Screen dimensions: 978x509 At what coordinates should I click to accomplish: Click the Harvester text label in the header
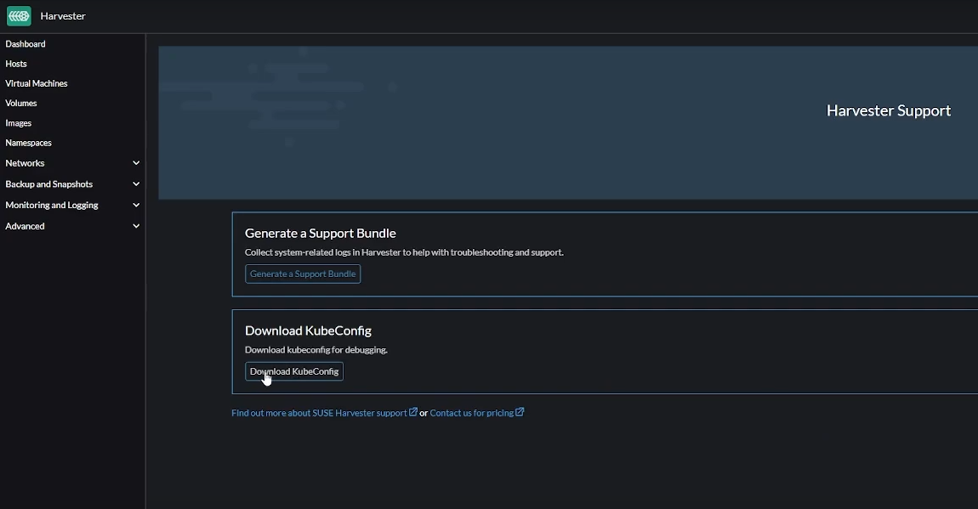(63, 15)
